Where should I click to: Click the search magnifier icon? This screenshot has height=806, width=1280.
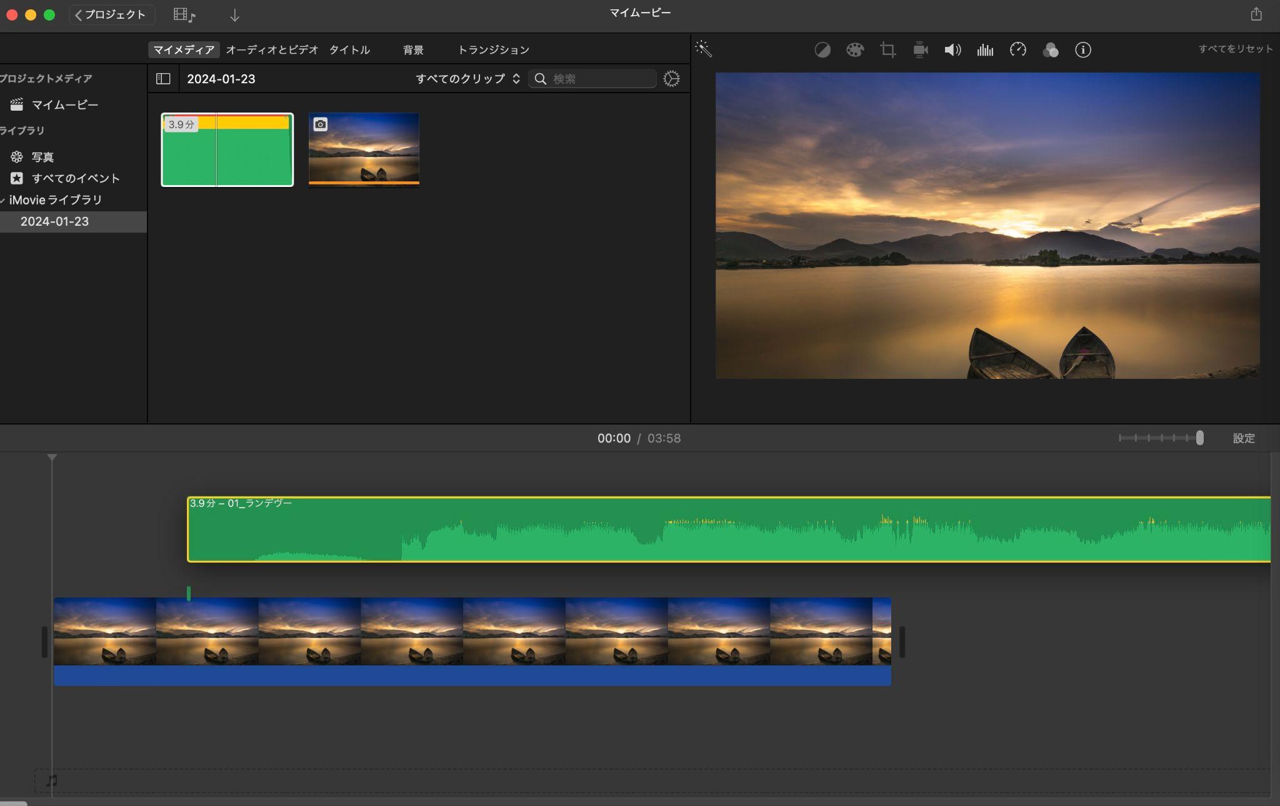541,79
